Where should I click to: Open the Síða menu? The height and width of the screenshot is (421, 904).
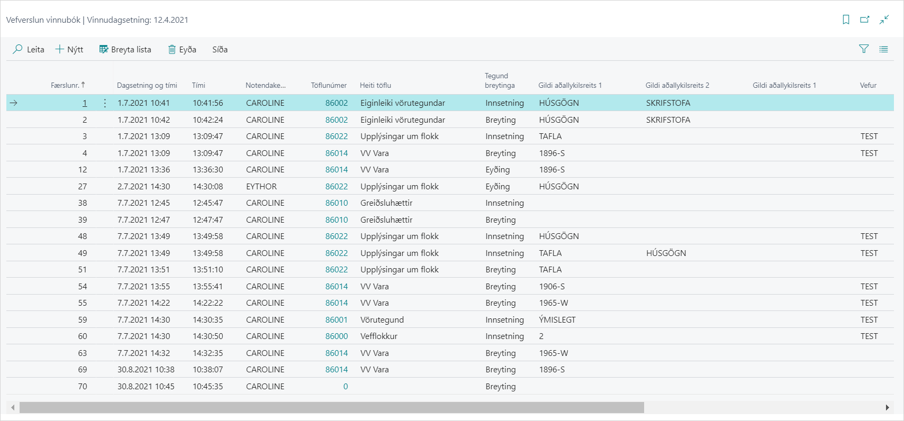tap(220, 49)
